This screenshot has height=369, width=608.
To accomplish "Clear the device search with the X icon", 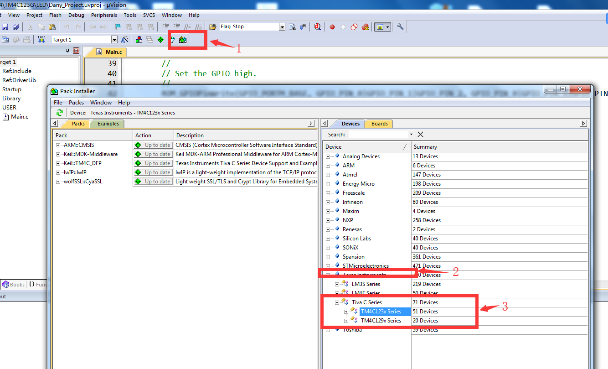I will tap(420, 135).
